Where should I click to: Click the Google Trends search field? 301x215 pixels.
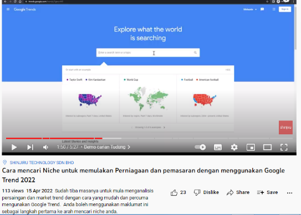tap(148, 53)
